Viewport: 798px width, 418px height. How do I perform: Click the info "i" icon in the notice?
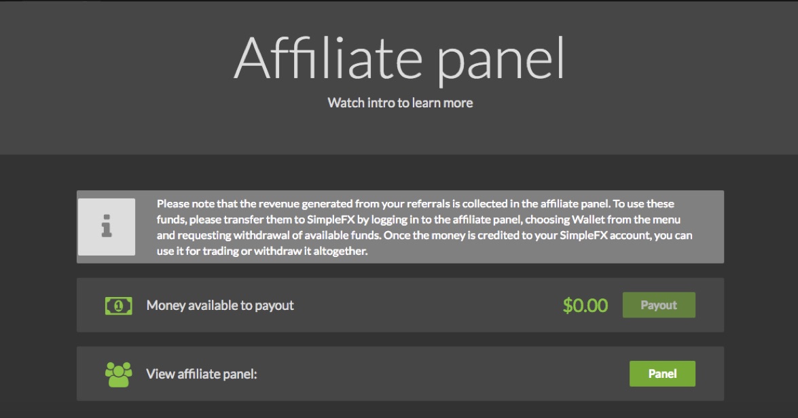107,226
